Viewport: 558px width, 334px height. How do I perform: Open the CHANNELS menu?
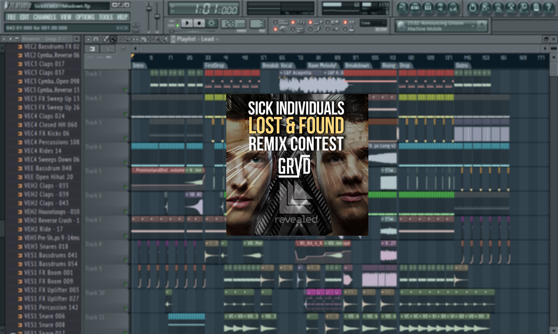pyautogui.click(x=45, y=17)
